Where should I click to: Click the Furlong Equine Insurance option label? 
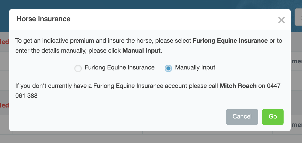(x=120, y=68)
